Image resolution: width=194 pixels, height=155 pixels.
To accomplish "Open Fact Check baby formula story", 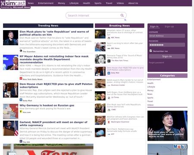I will (122, 130).
